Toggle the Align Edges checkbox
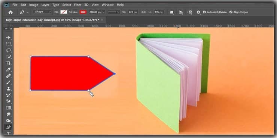 click(x=231, y=12)
